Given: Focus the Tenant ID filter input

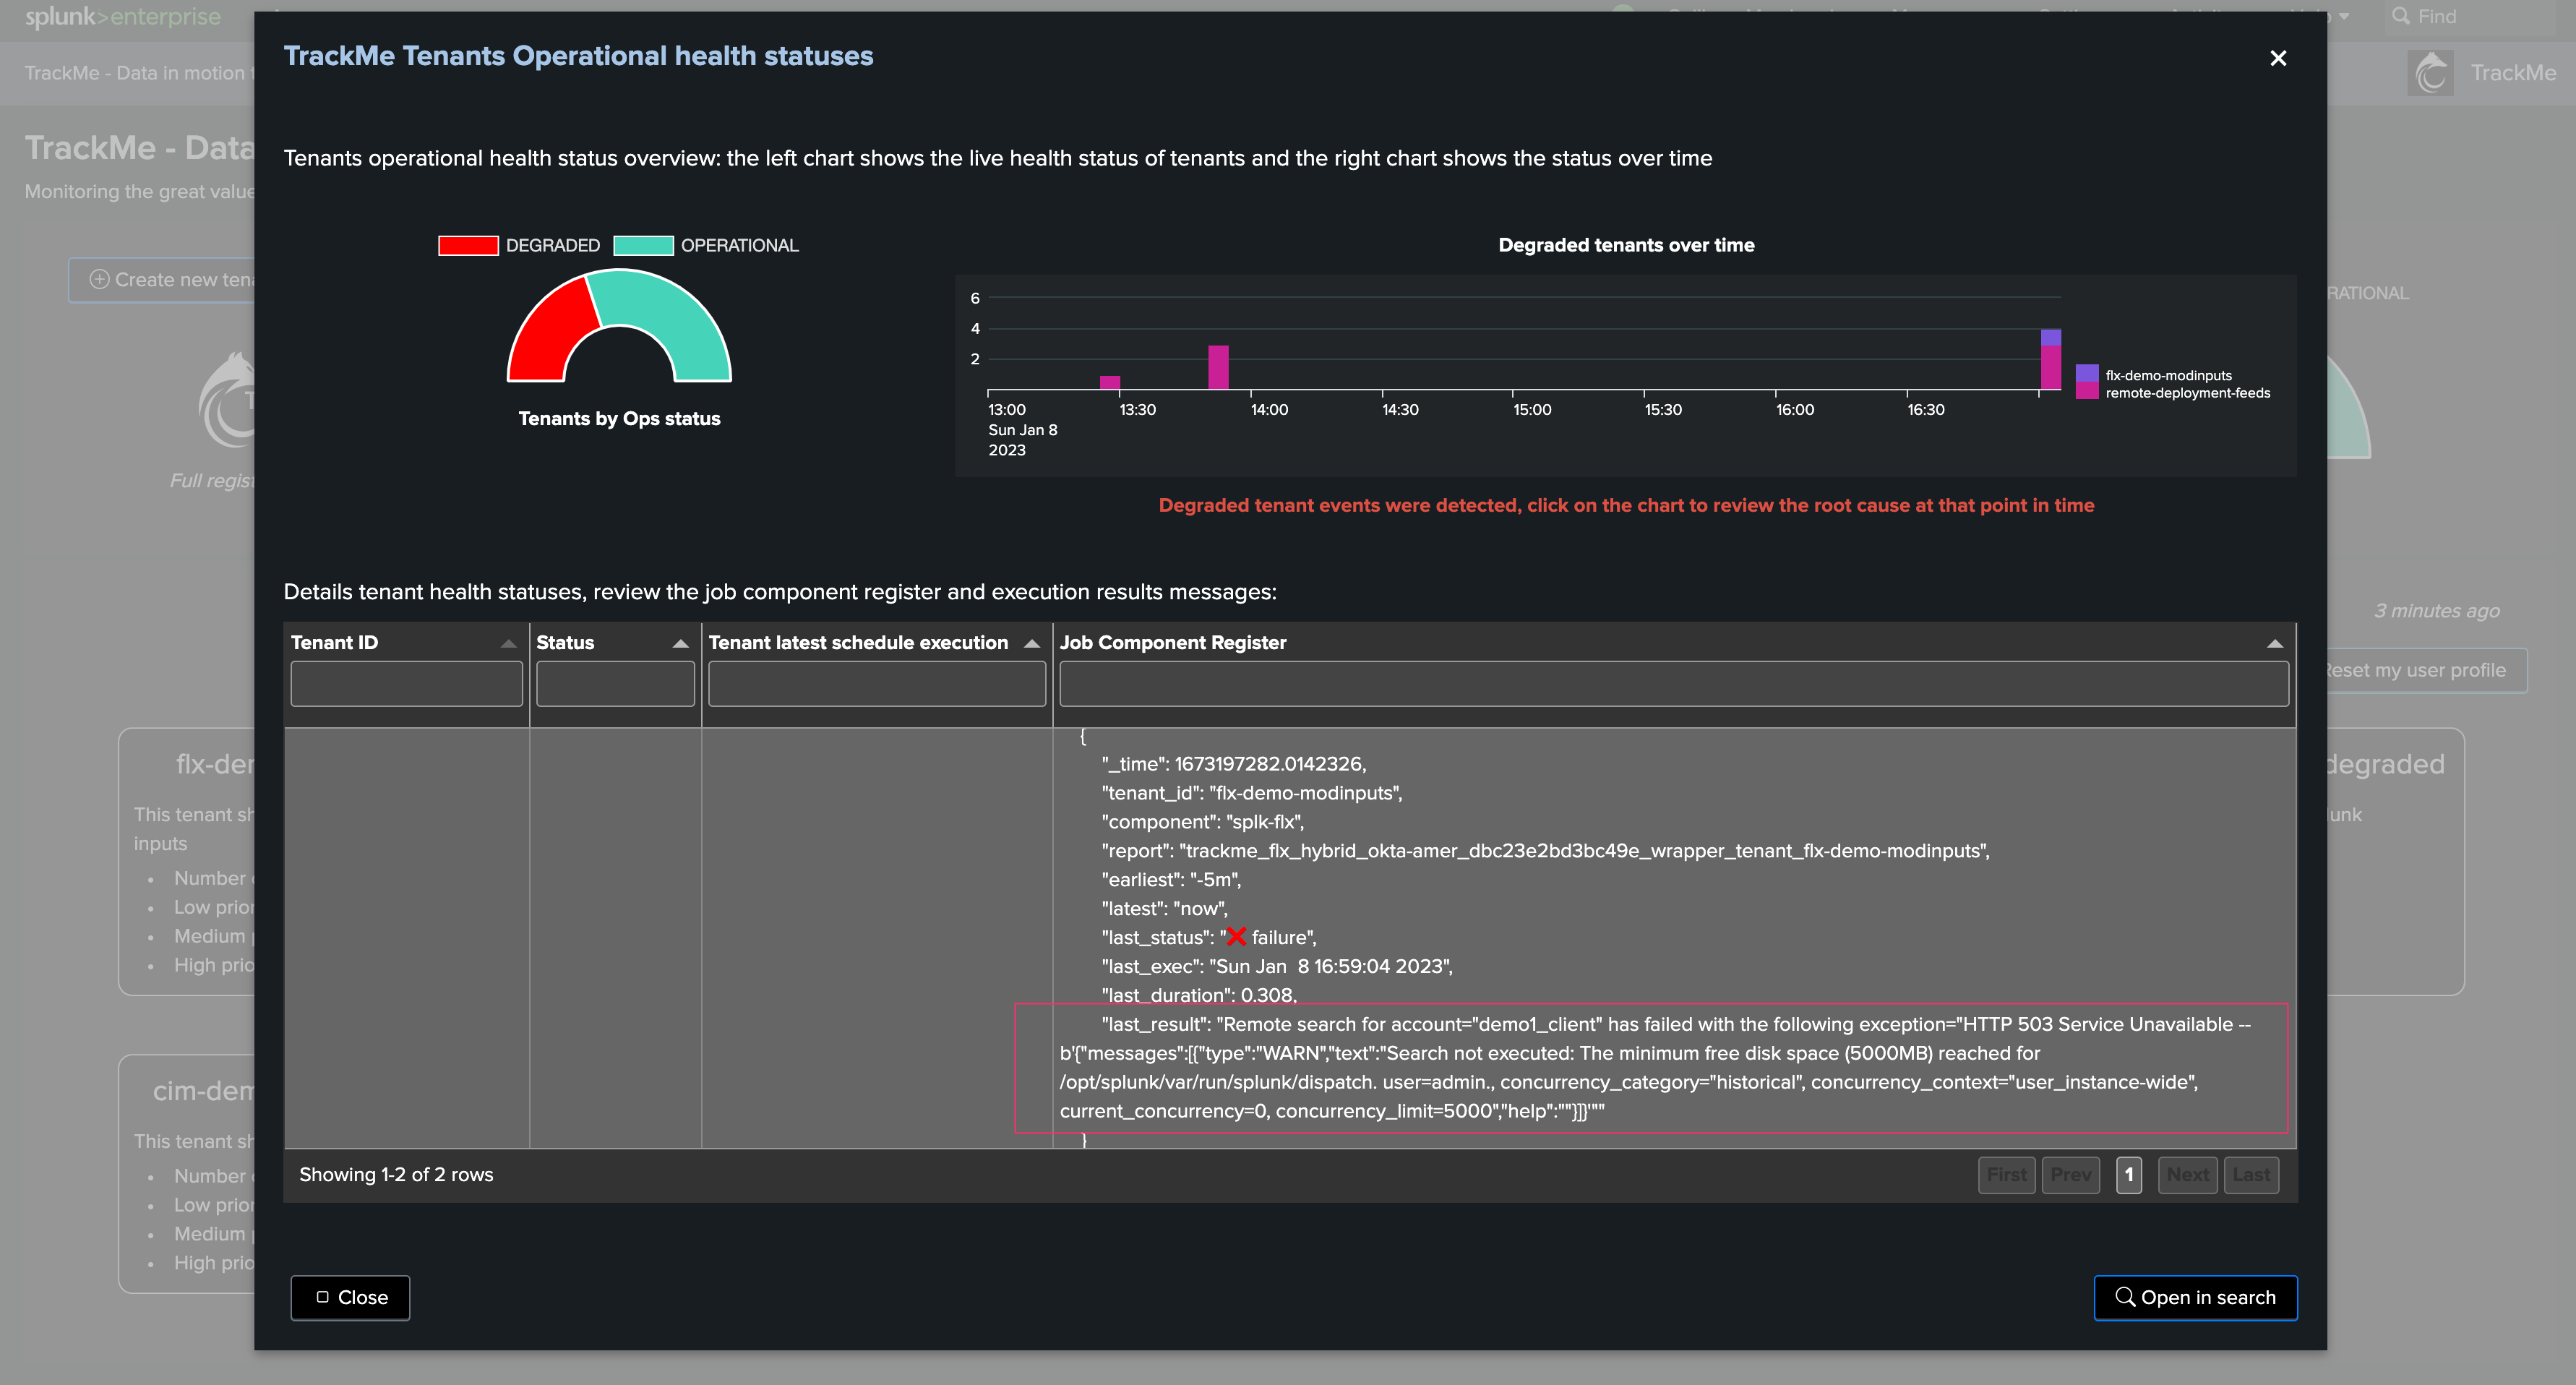Looking at the screenshot, I should pyautogui.click(x=406, y=684).
